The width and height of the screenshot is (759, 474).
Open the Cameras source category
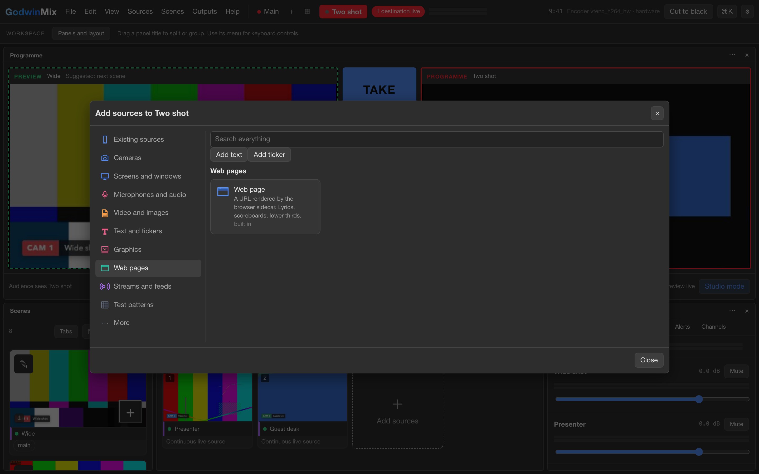point(148,158)
